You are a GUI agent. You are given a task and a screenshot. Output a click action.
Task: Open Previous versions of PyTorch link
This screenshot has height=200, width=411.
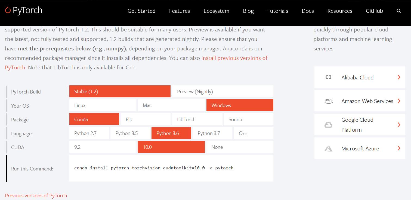tap(36, 196)
